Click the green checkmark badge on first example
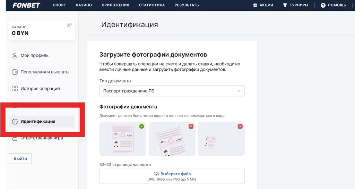This screenshot has height=189, width=355. click(x=141, y=126)
